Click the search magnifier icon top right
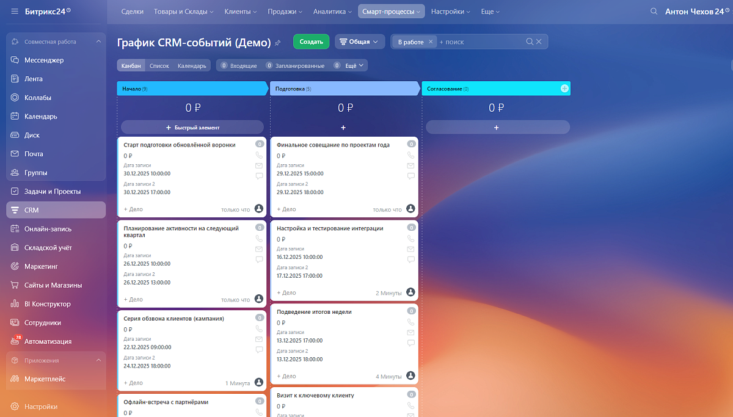 [654, 11]
